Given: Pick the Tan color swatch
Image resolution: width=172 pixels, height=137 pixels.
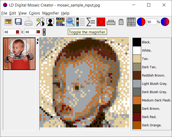Looking at the screenshot, I should click(x=137, y=59).
